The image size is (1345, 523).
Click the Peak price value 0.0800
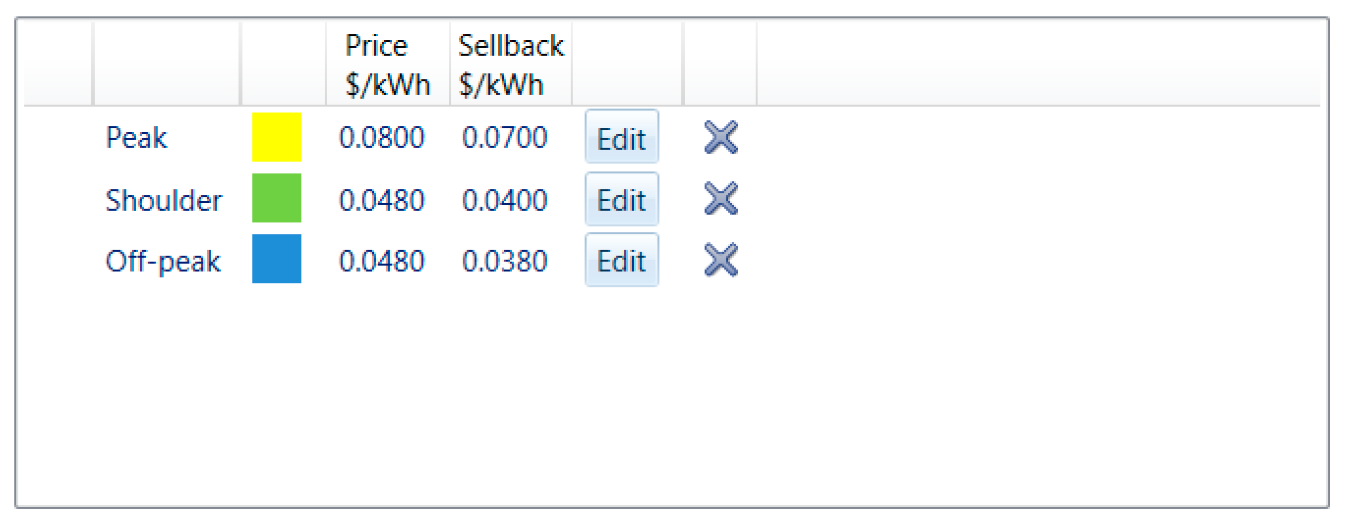(383, 137)
